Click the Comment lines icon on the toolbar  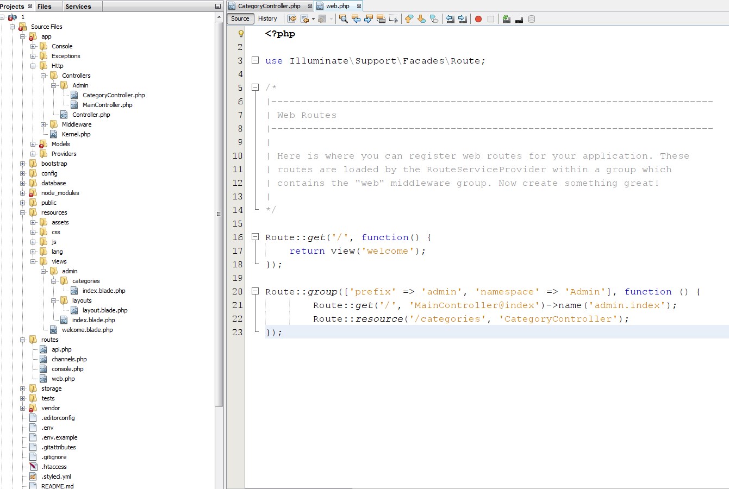click(506, 18)
